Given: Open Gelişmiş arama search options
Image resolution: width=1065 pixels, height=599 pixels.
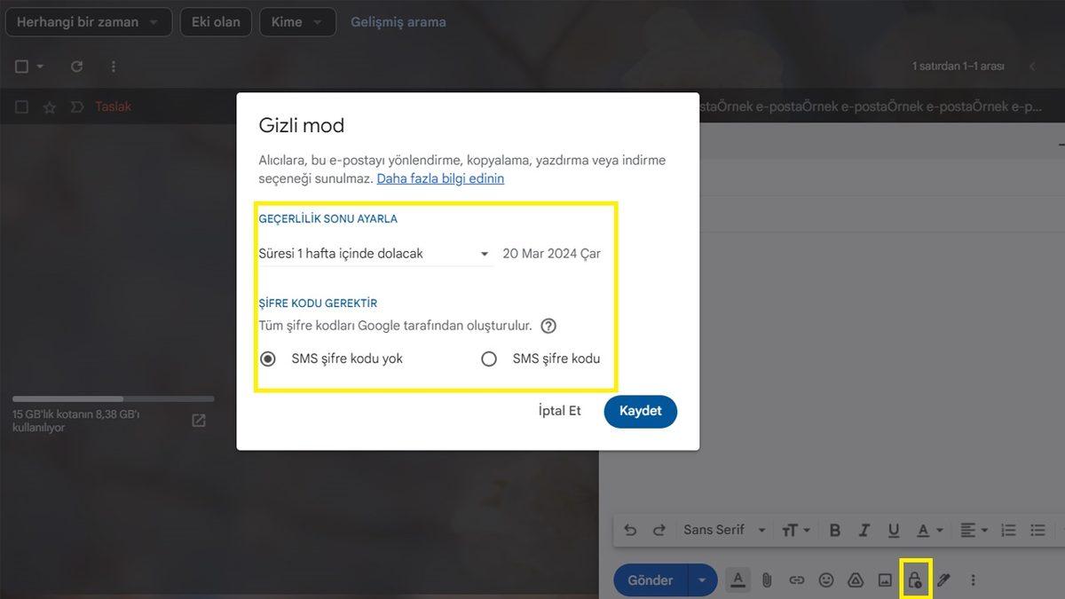Looking at the screenshot, I should coord(398,21).
